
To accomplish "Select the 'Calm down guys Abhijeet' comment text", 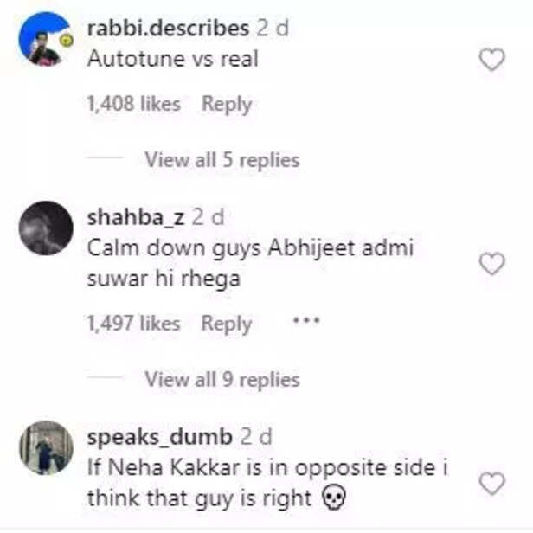I will pos(251,263).
